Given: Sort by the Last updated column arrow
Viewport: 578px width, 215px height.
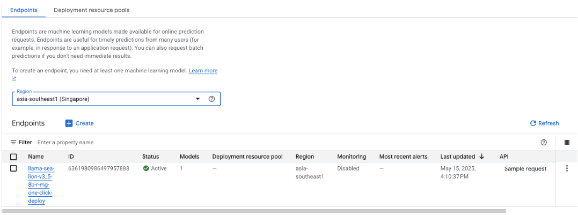Looking at the screenshot, I should (481, 157).
